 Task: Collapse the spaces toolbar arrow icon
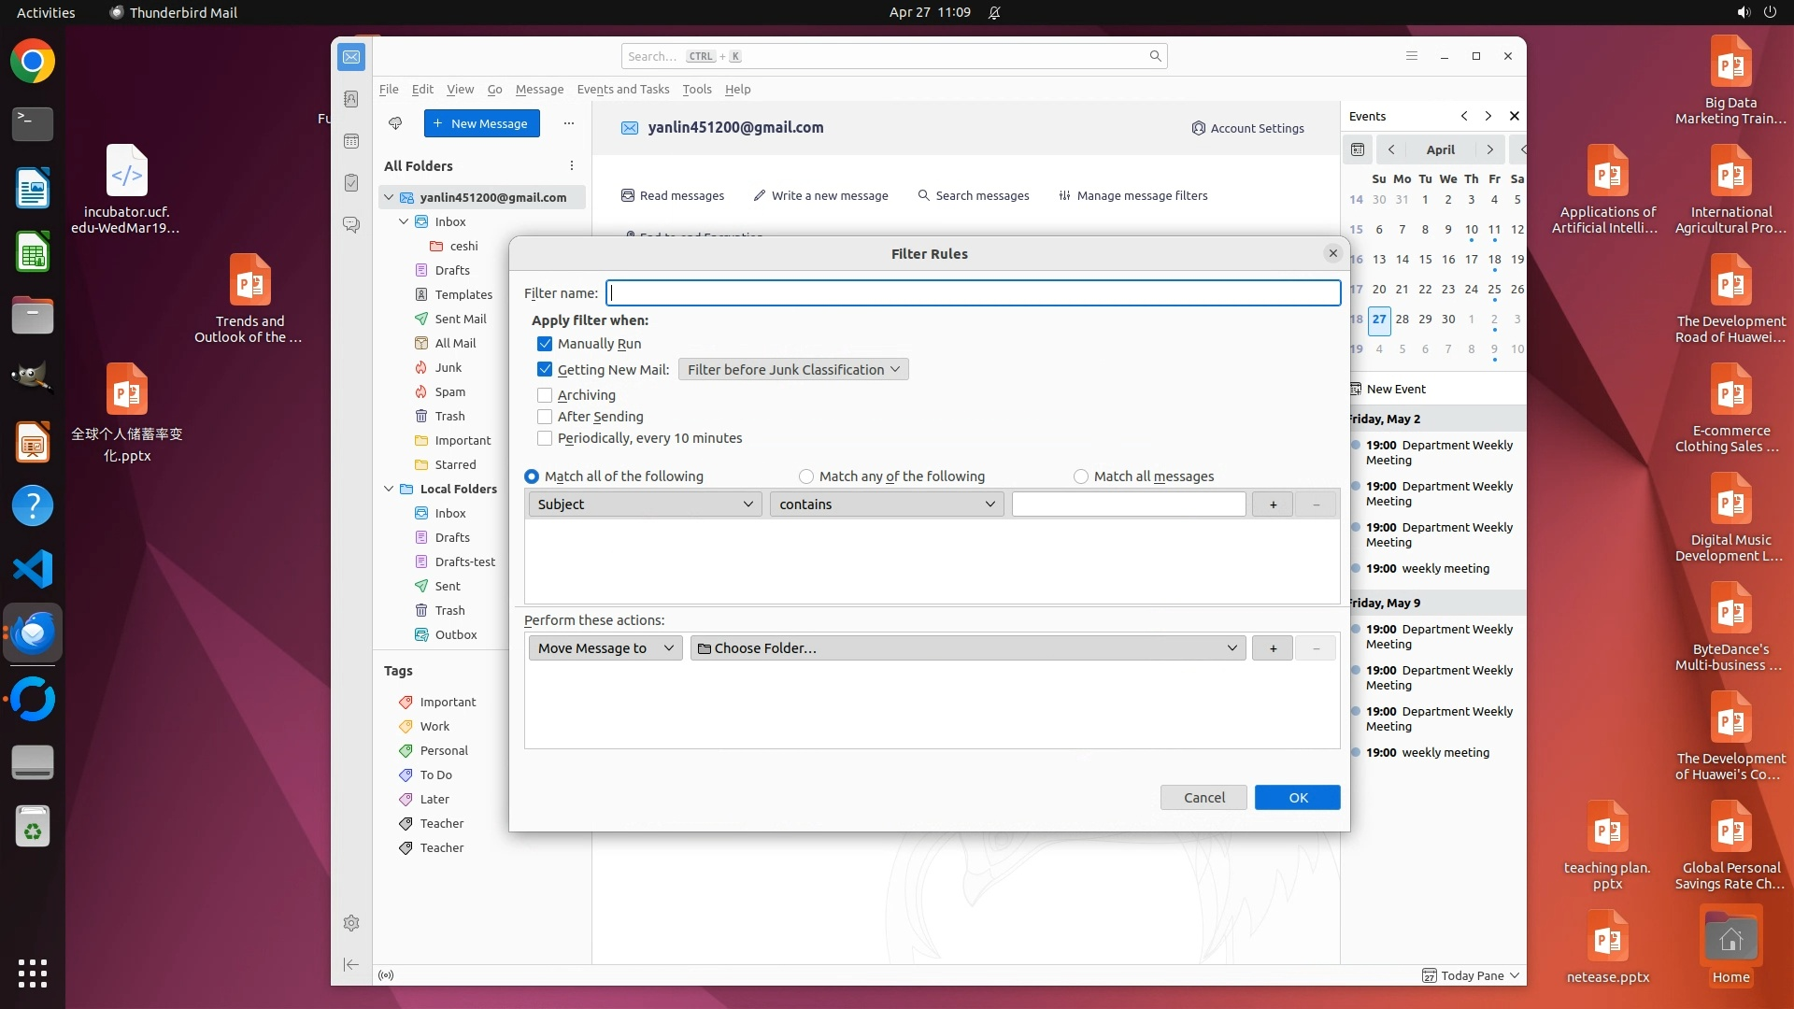[x=351, y=964]
